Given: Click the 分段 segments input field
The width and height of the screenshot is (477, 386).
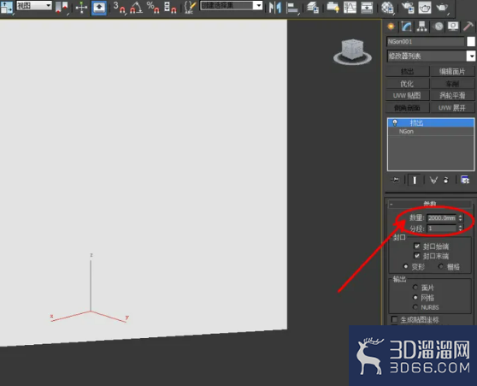Looking at the screenshot, I should pos(442,229).
